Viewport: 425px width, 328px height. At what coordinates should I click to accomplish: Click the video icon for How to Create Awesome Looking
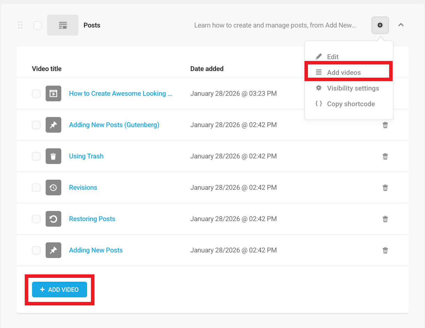[x=53, y=93]
